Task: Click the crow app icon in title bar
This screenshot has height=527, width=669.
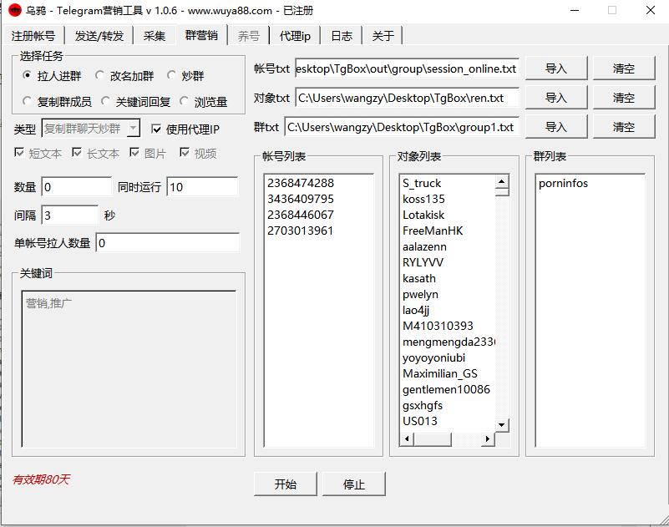Action: (15, 10)
